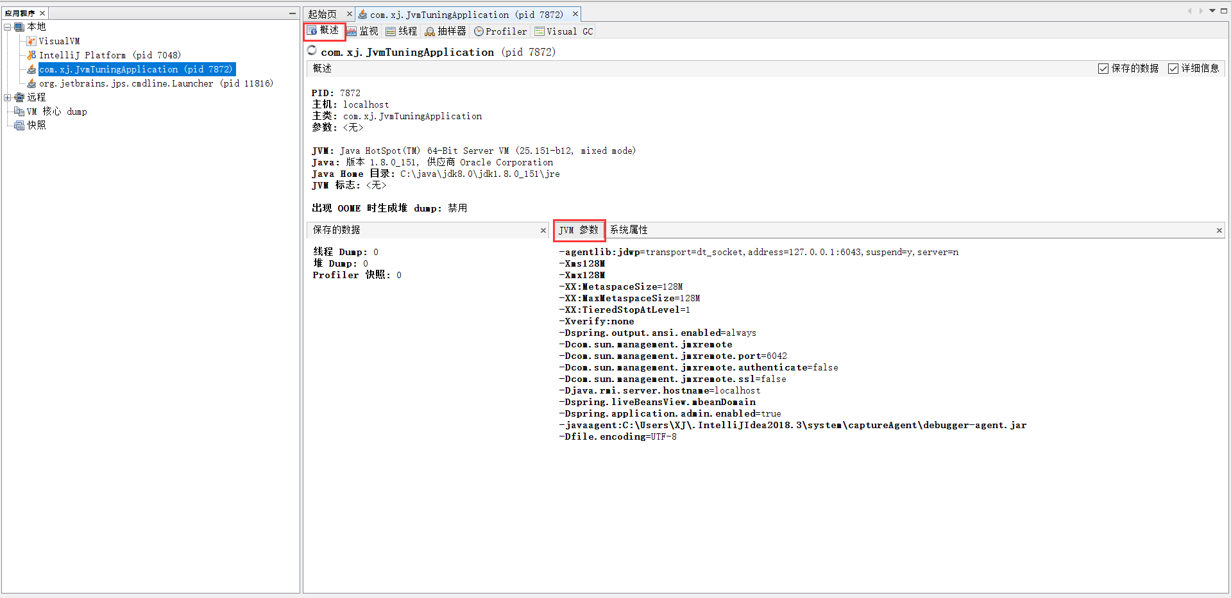Viewport: 1231px width, 598px height.
Task: Click the 快照 snapshots icon
Action: [x=19, y=126]
